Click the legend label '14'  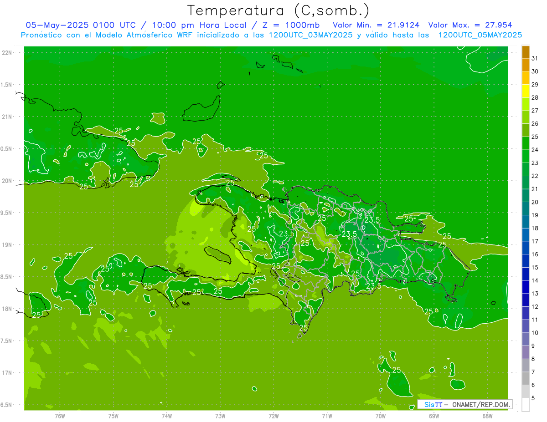coord(535,280)
